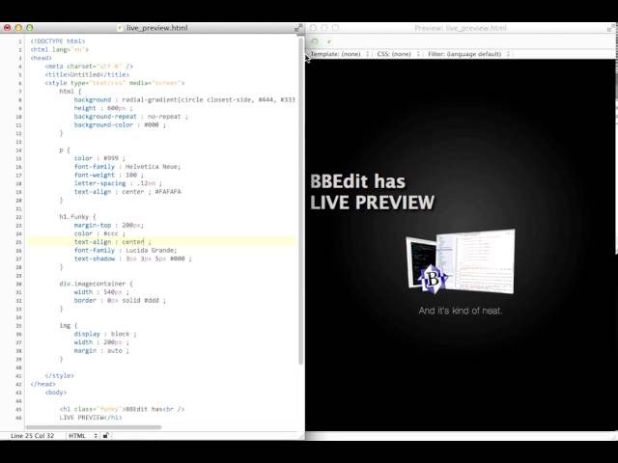Click the reload icon in the Preview toolbar
618x463 pixels.
(x=315, y=41)
